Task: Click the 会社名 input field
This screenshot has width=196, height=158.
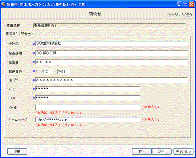Action: tap(111, 44)
